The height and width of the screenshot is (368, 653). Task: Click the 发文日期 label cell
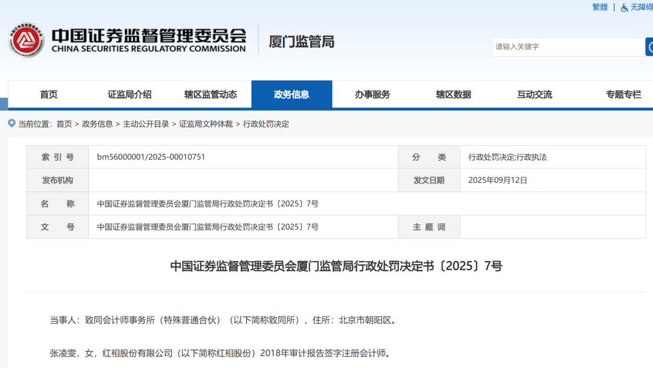coord(429,180)
